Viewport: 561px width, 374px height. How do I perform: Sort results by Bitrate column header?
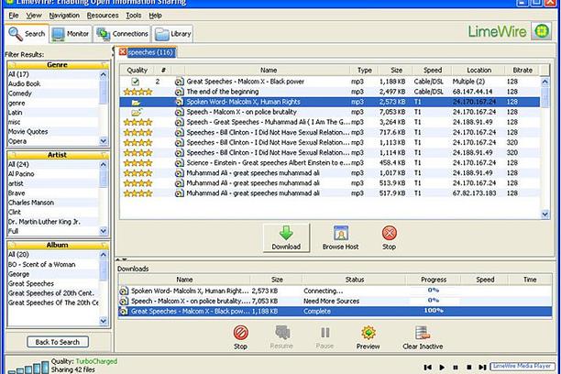click(522, 71)
